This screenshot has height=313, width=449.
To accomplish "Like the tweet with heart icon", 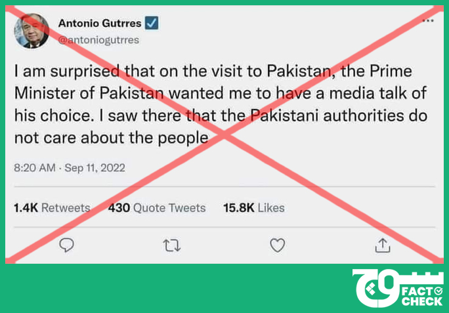I will 277,245.
